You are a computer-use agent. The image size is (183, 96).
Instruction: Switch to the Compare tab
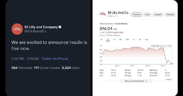(158, 15)
